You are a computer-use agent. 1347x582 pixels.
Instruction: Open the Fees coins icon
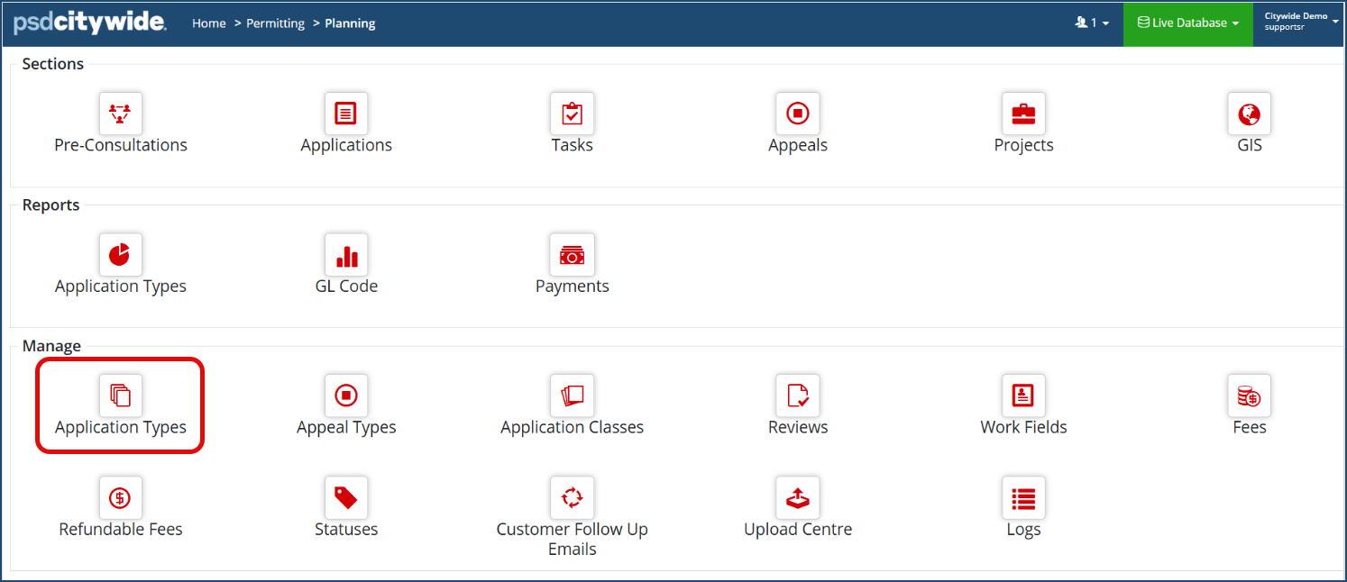[1250, 396]
